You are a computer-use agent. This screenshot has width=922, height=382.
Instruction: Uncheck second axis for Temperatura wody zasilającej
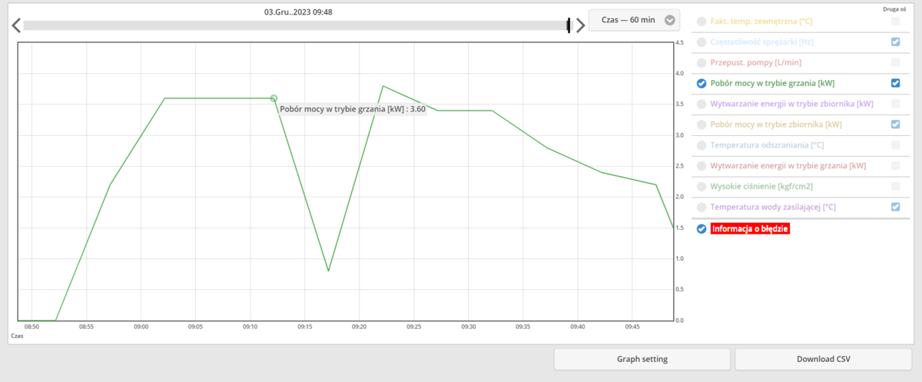[x=895, y=207]
